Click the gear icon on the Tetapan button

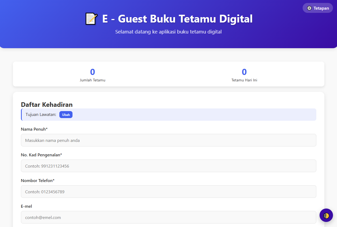coord(309,8)
